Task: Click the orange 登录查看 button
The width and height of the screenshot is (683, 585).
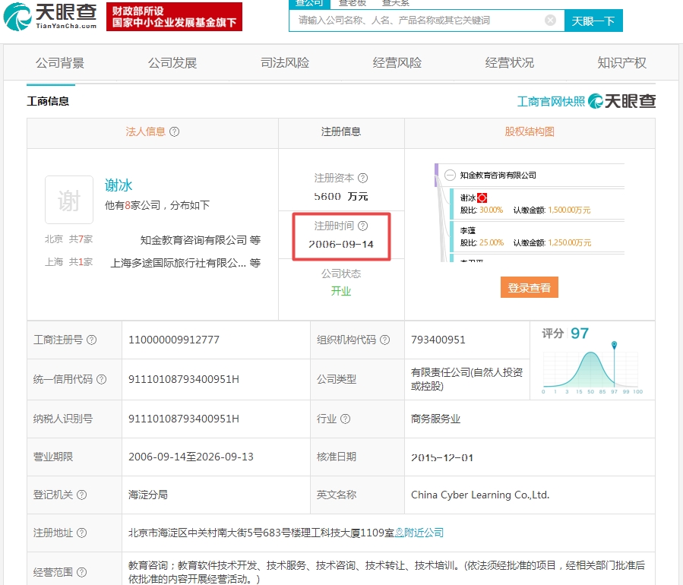Action: (x=530, y=287)
